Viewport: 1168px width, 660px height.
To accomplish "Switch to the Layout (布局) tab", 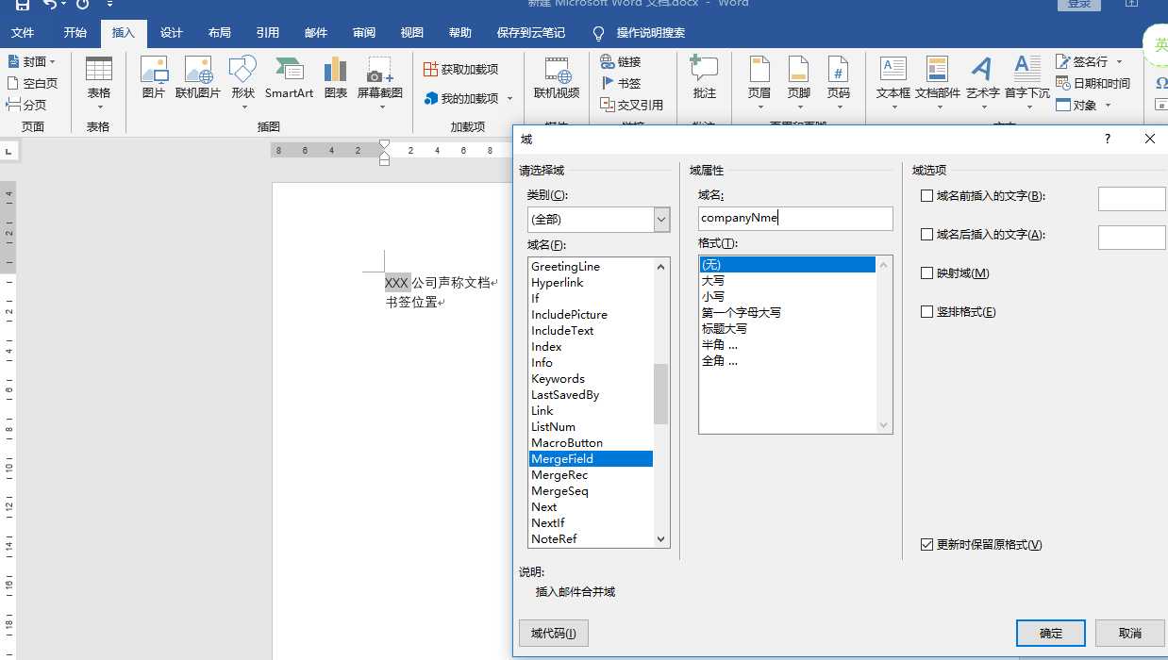I will 220,33.
